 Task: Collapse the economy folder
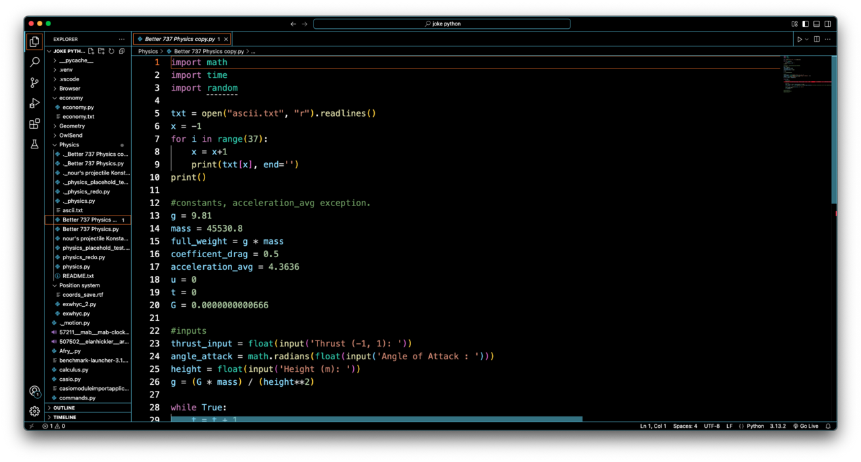[x=88, y=98]
